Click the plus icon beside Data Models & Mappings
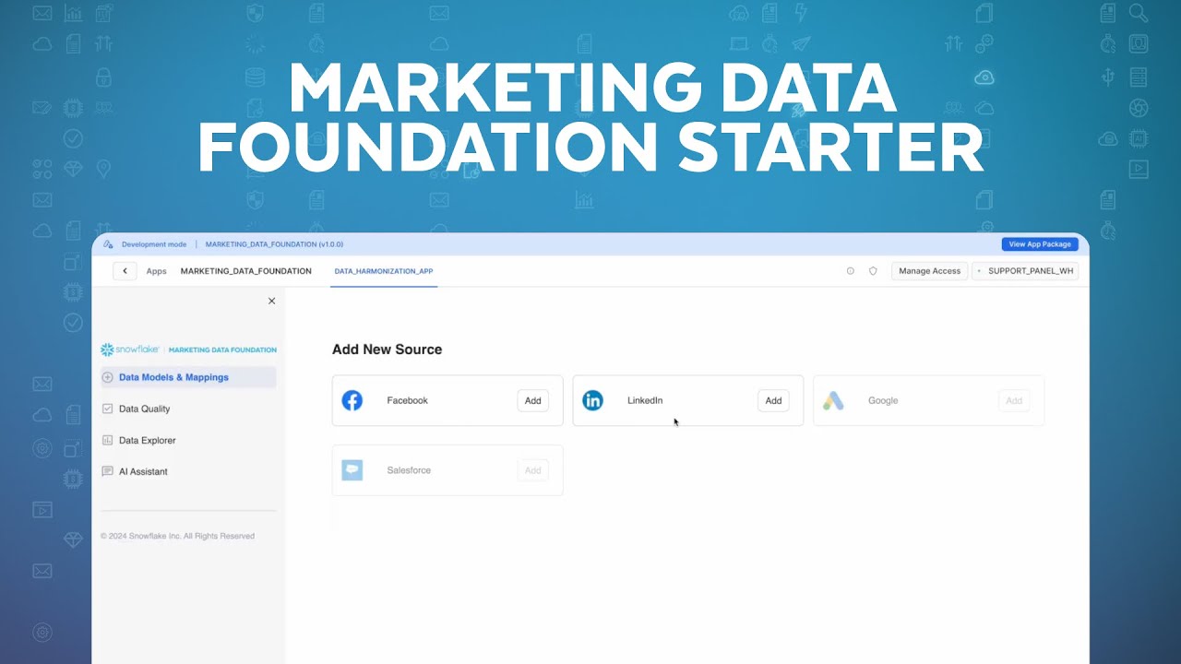The image size is (1181, 664). coord(107,377)
